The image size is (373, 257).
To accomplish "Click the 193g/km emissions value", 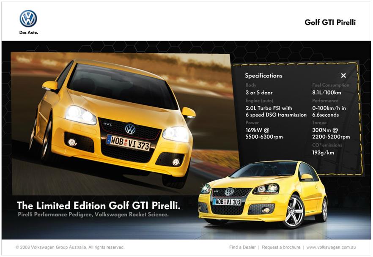I will (x=323, y=153).
